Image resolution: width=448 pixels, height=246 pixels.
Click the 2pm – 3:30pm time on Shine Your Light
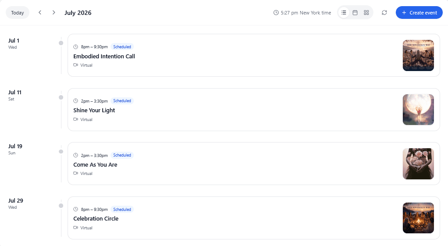(94, 101)
